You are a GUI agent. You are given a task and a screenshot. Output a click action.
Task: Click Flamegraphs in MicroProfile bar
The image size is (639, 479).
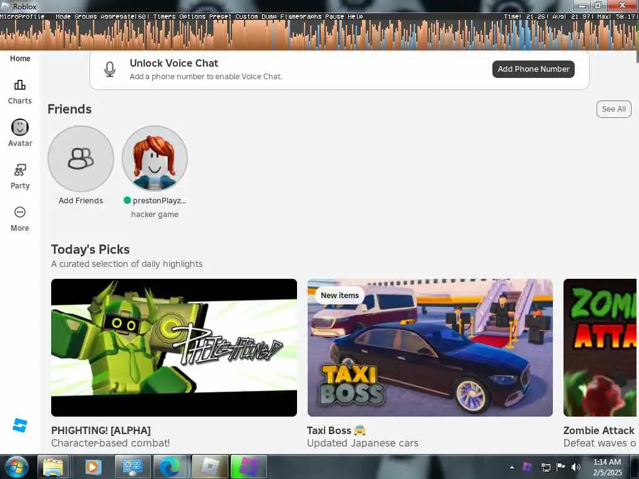tap(301, 17)
